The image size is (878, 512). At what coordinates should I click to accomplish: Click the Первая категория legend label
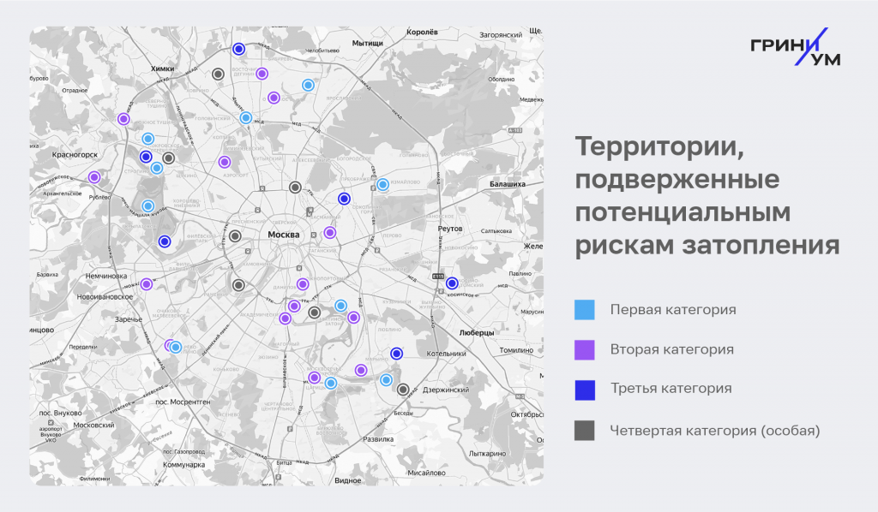(x=672, y=310)
